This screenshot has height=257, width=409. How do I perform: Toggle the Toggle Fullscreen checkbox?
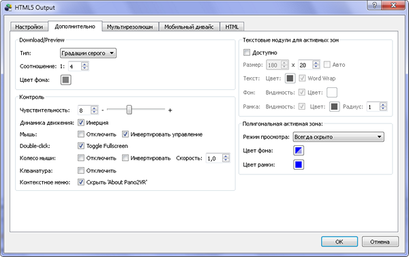pos(81,146)
